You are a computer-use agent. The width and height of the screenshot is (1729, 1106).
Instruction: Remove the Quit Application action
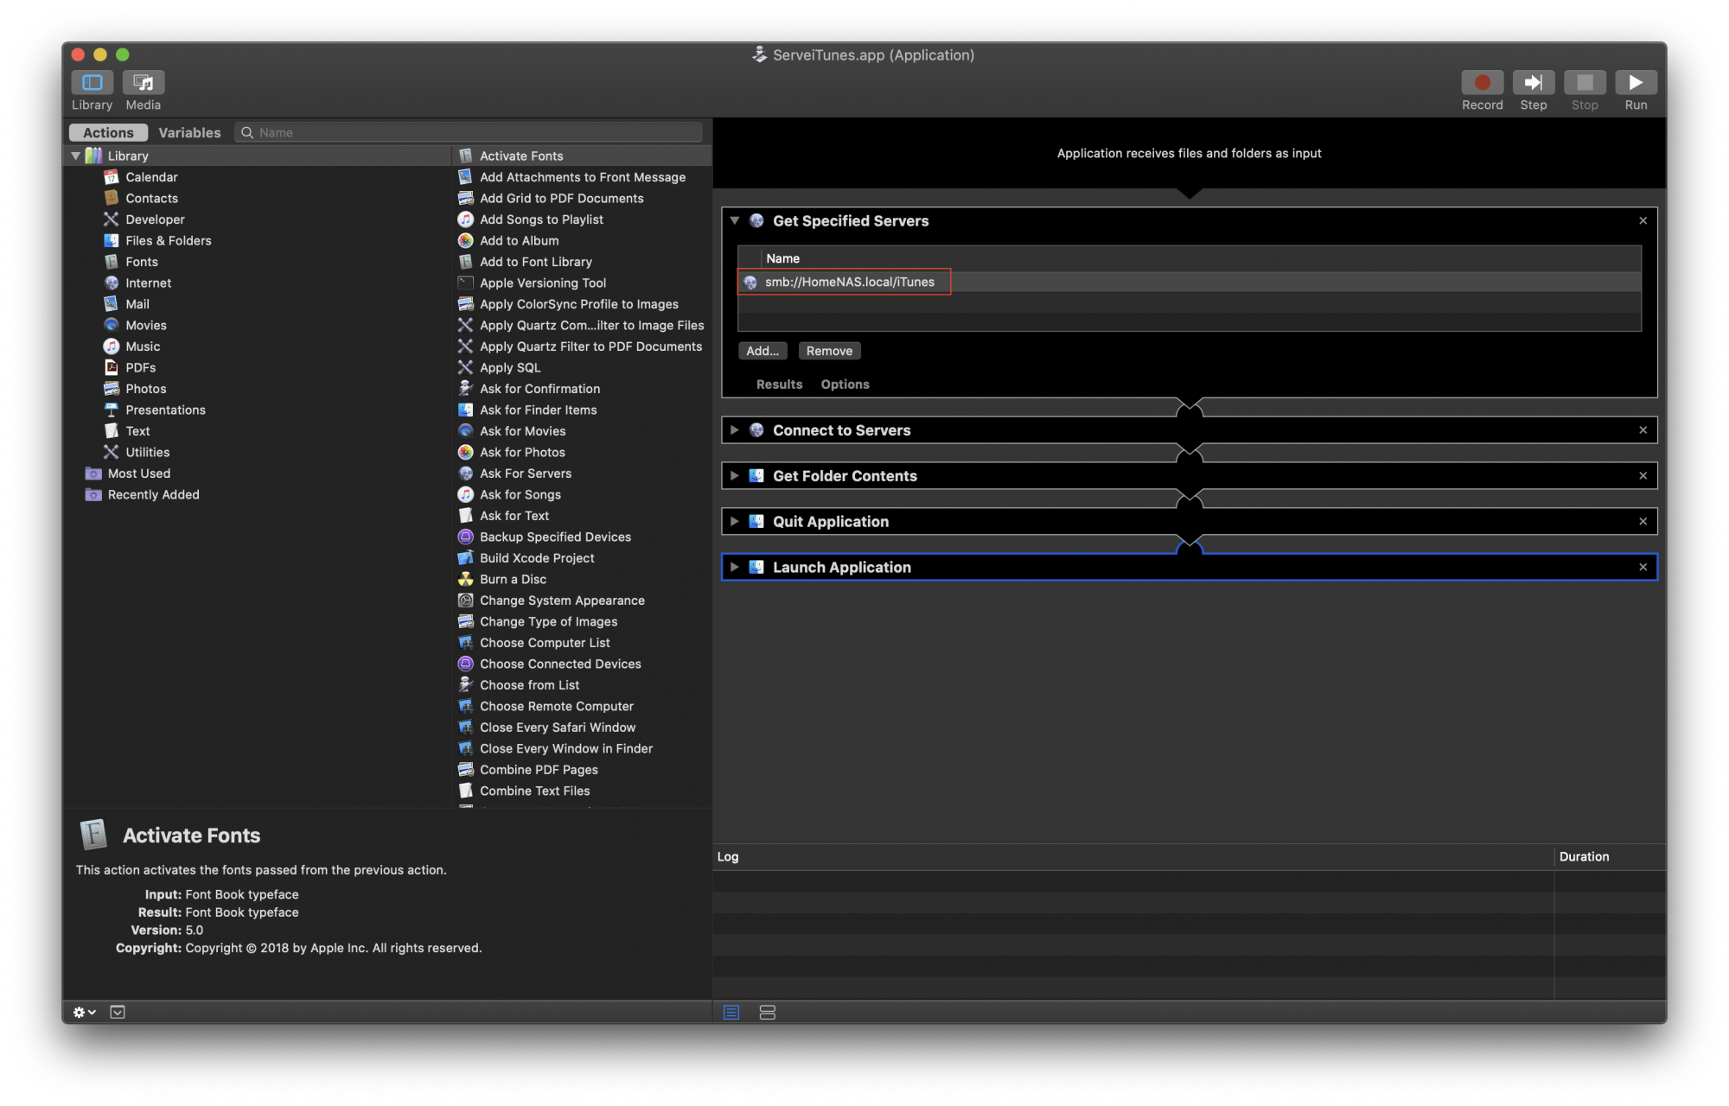(x=1643, y=521)
